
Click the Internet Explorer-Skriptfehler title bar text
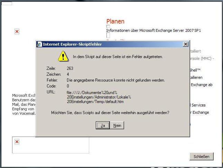[x=72, y=44]
